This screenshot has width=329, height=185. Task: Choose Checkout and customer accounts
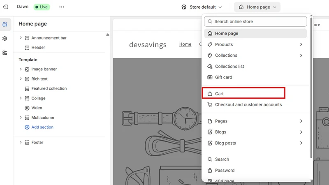tap(255, 105)
